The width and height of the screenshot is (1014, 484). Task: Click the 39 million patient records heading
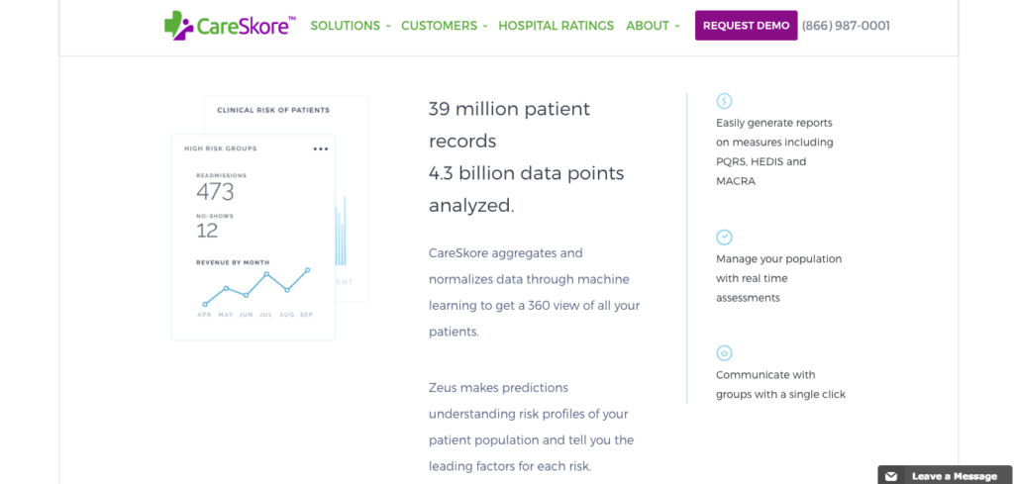509,124
